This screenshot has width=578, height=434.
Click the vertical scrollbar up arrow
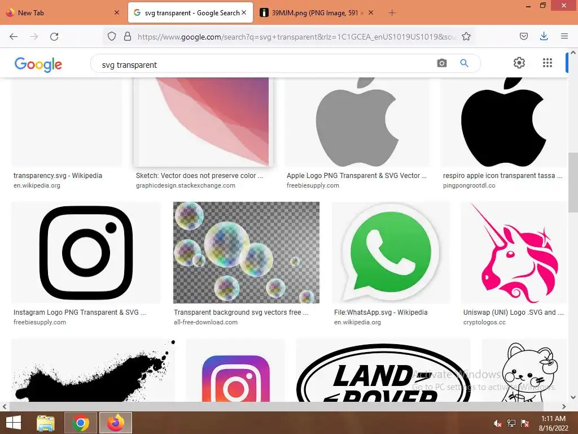point(573,53)
